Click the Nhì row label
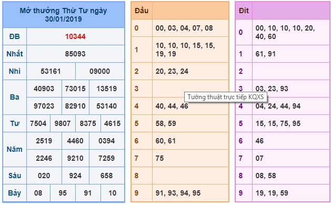 [15, 71]
